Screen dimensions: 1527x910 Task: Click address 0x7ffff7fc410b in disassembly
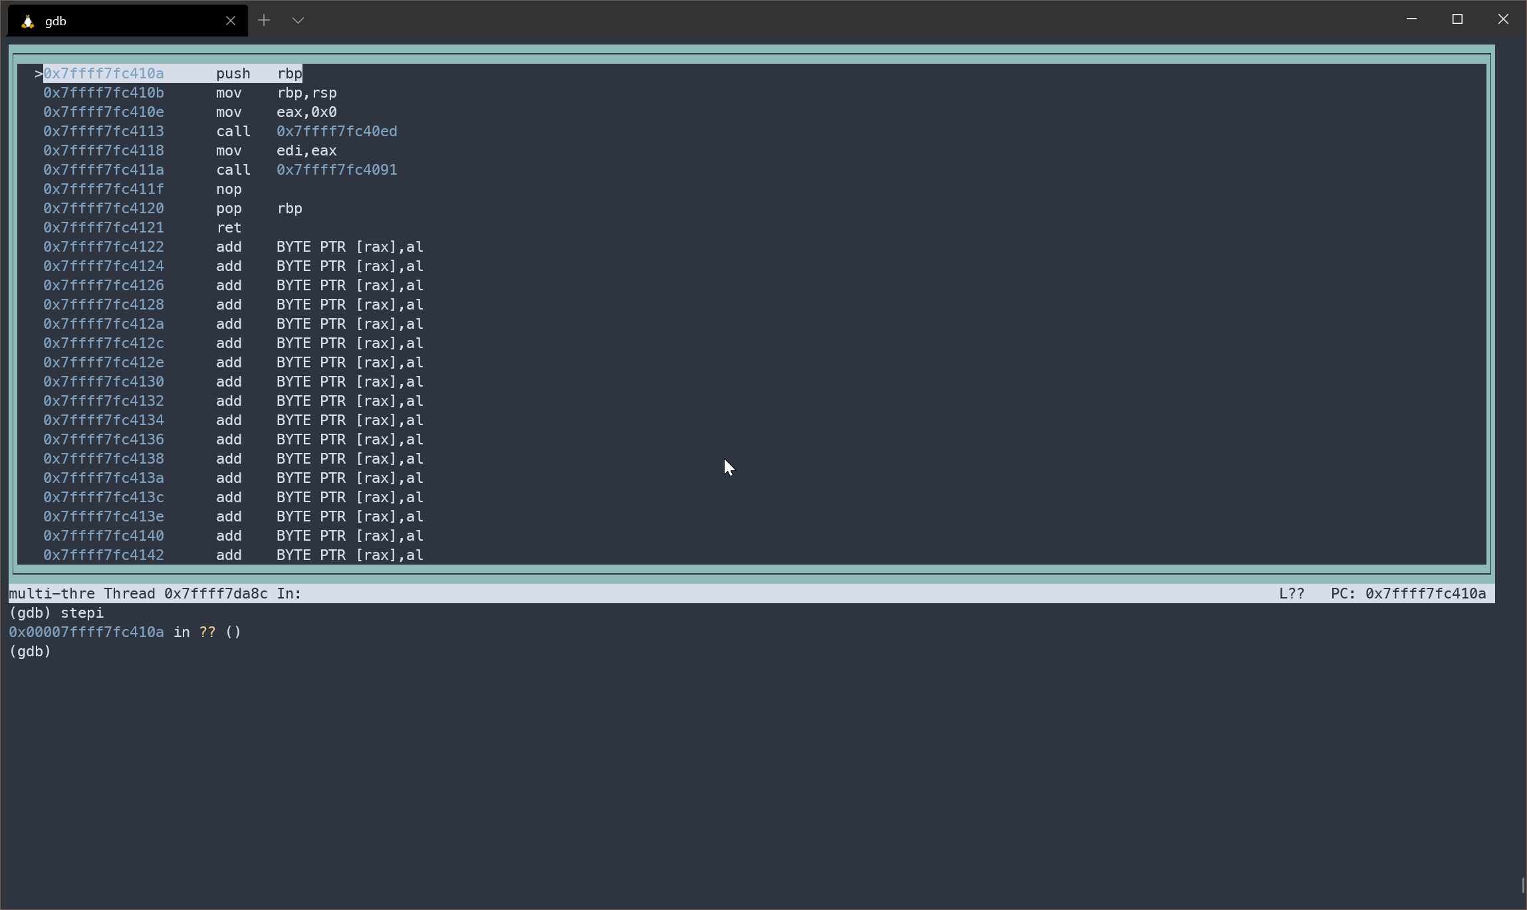(x=104, y=93)
